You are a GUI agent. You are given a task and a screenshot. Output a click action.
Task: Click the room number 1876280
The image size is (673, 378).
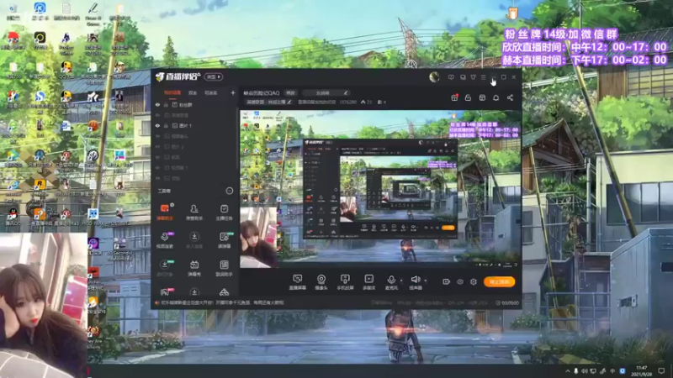(x=348, y=102)
